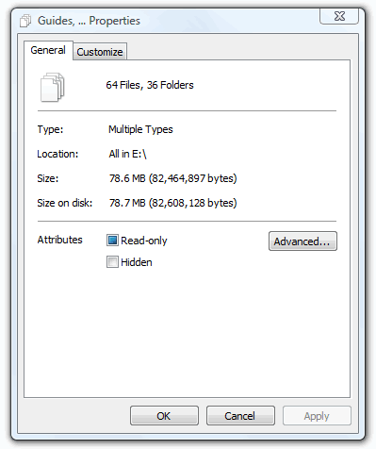
Task: Click the 'All in E:\' location value
Action: [x=127, y=154]
